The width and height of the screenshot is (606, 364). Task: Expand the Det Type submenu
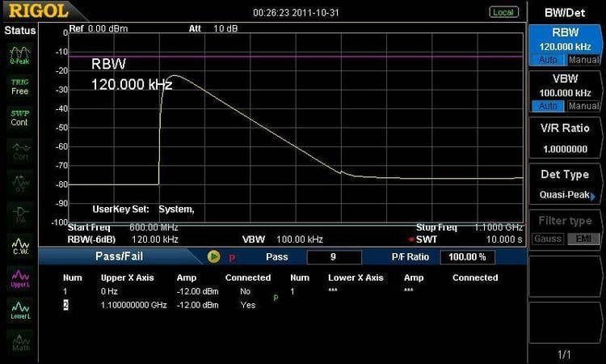pos(565,186)
